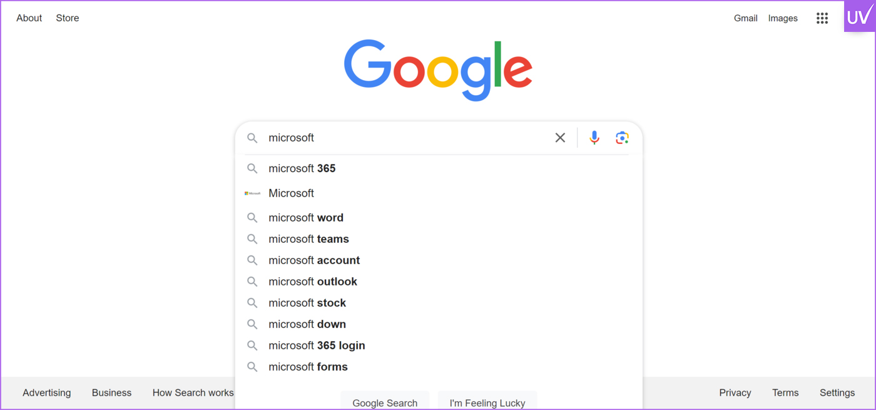Click the Microsoft logo suggestion icon
876x410 pixels.
252,193
